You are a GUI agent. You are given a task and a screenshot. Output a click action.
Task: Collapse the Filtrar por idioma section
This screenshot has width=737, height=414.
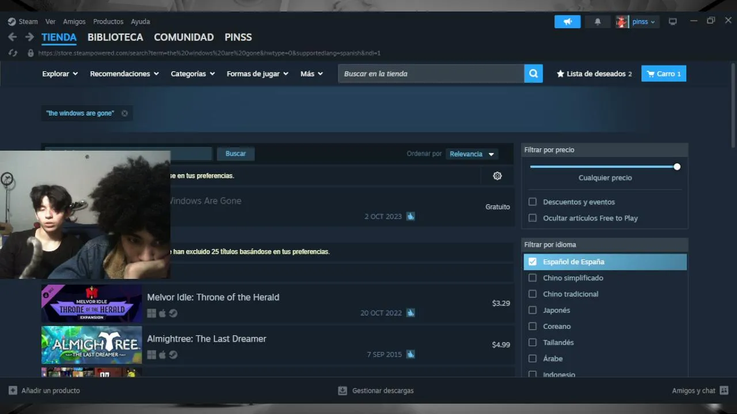(x=605, y=244)
